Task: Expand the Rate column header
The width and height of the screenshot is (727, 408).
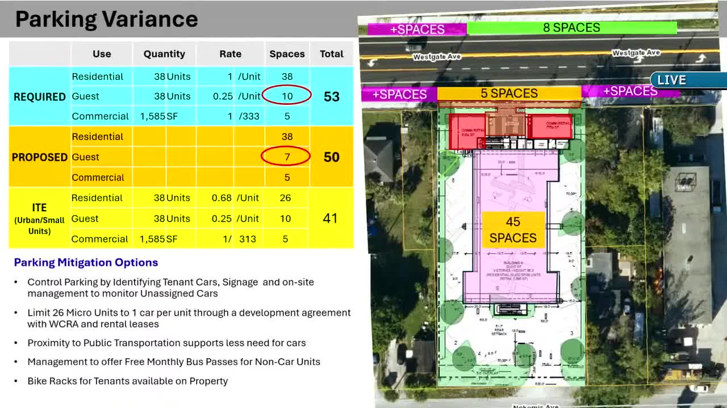Action: (x=230, y=54)
